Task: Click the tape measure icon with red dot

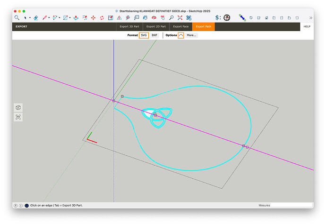Action: point(128,18)
